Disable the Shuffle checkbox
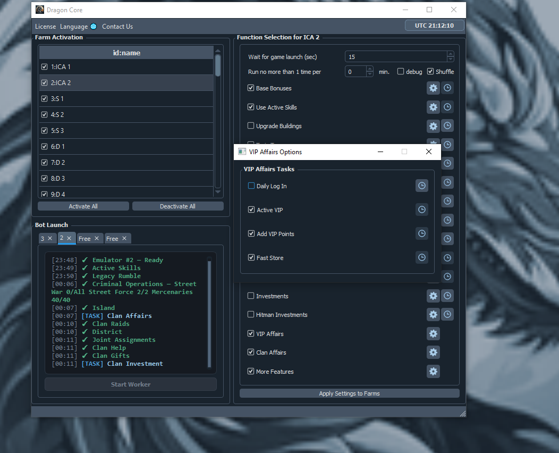 pyautogui.click(x=430, y=71)
